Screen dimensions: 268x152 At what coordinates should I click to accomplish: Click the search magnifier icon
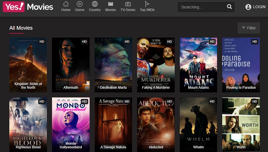point(229,7)
